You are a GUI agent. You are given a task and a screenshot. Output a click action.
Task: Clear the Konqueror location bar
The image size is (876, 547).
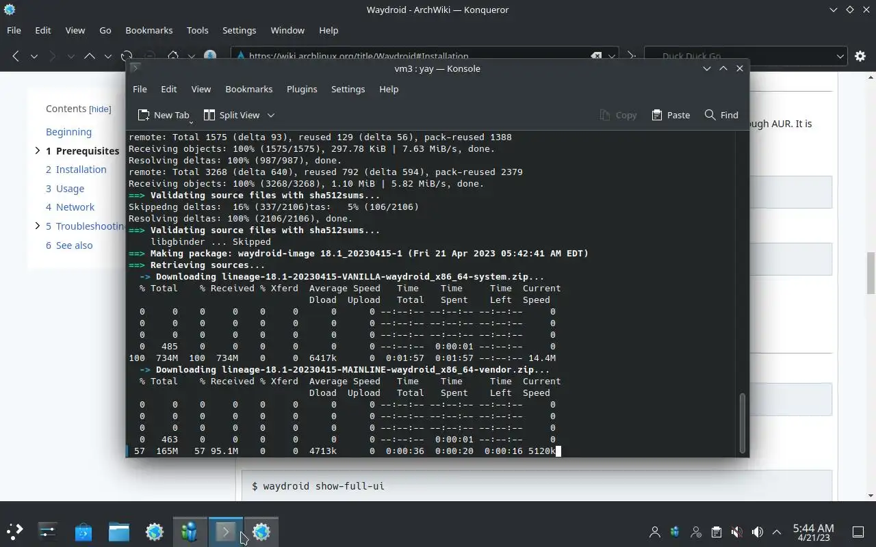click(596, 56)
